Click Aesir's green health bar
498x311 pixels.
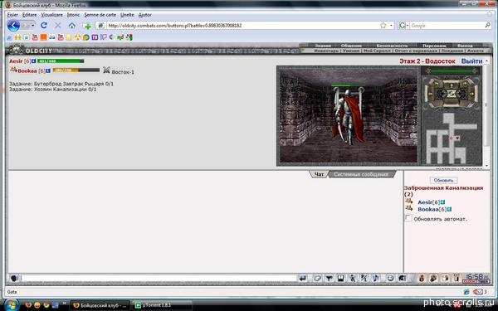[x=61, y=61]
